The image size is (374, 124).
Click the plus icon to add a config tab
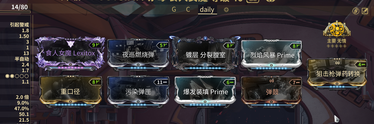pyautogui.click(x=226, y=10)
